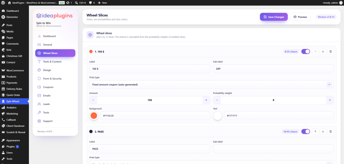Image resolution: width=344 pixels, height=164 pixels.
Task: Open Payments menu icon
Action: coord(3,83)
